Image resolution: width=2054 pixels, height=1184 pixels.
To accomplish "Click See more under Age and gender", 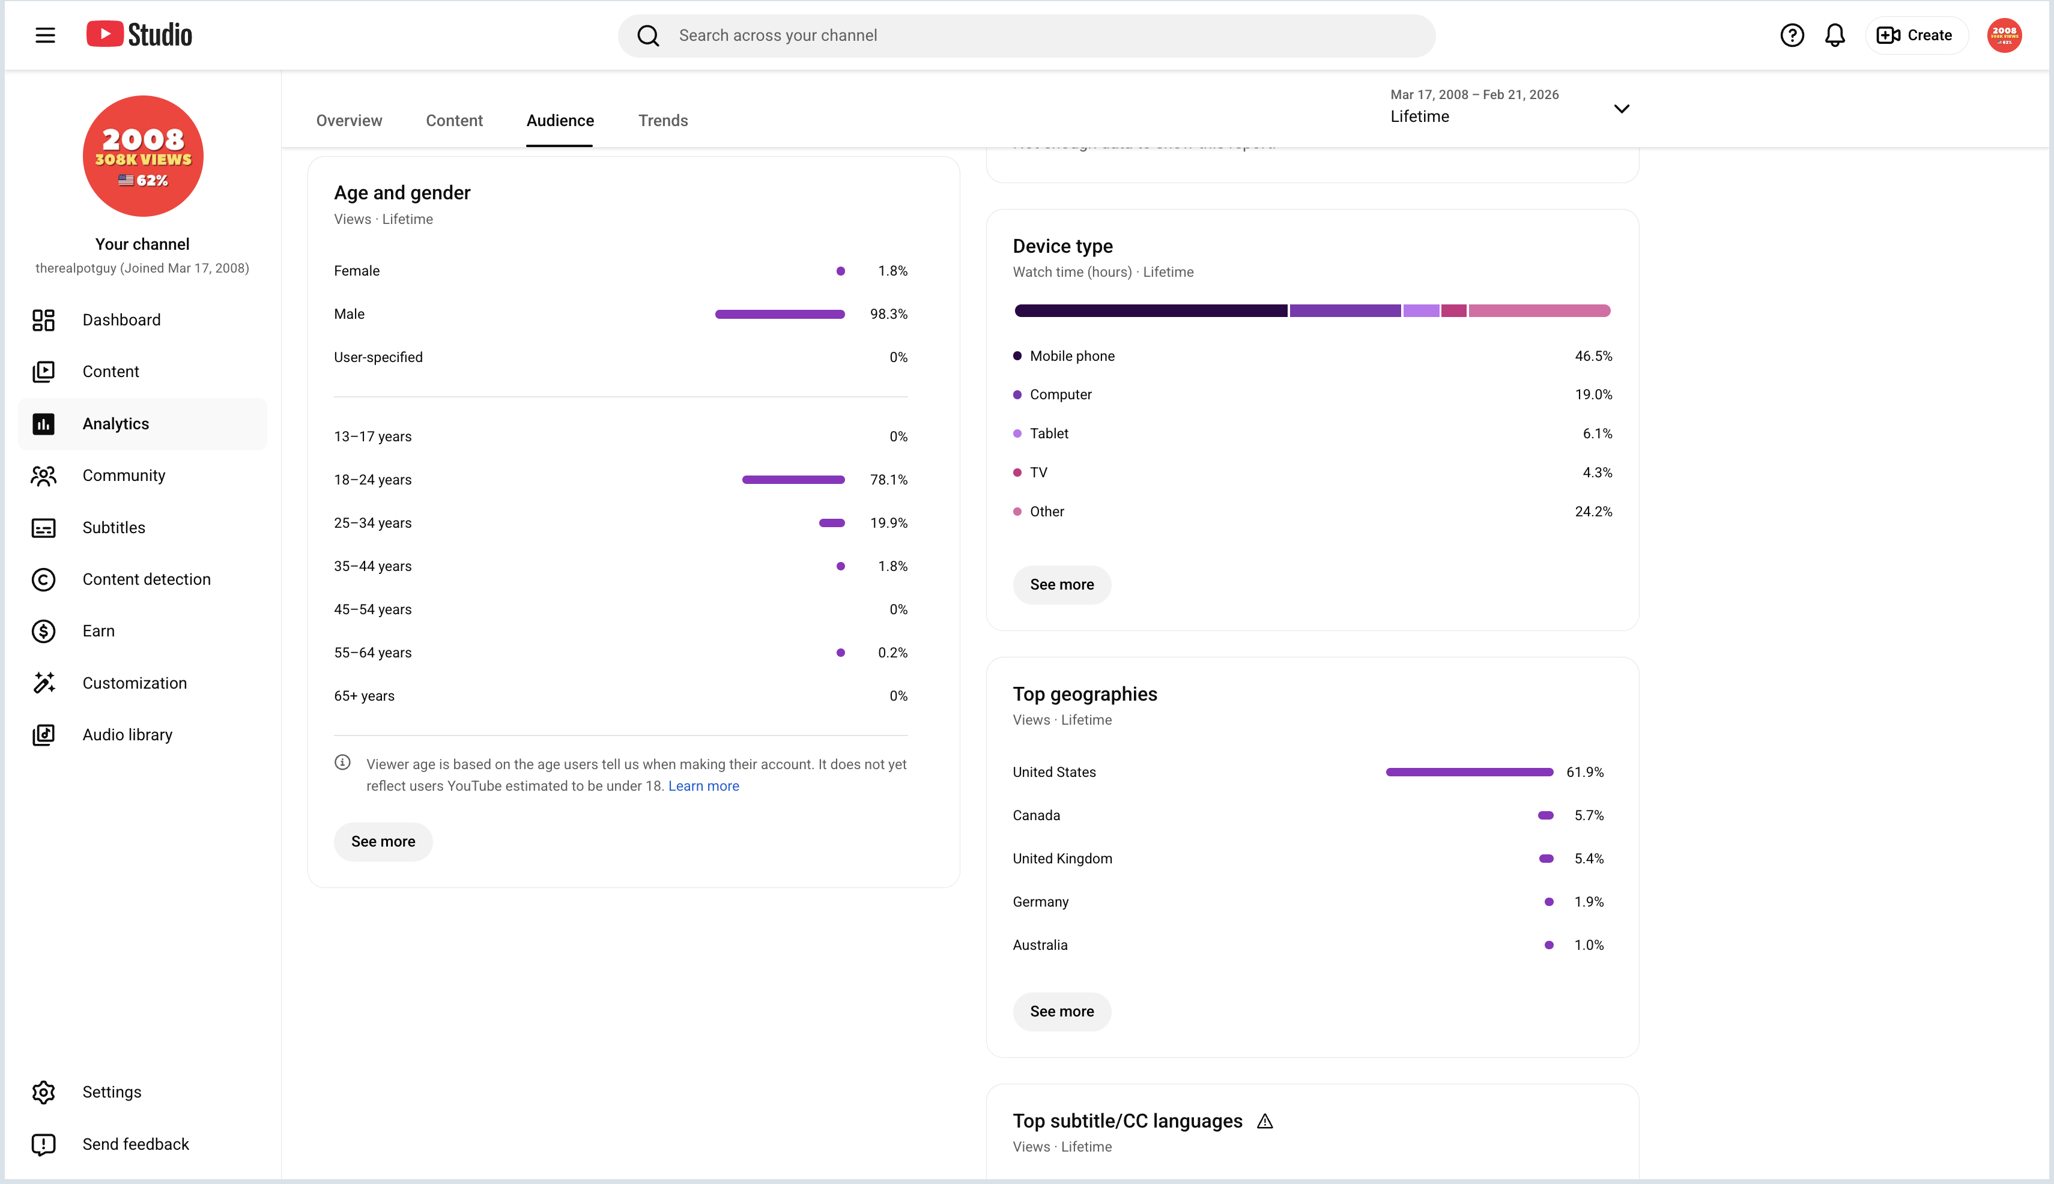I will (383, 842).
